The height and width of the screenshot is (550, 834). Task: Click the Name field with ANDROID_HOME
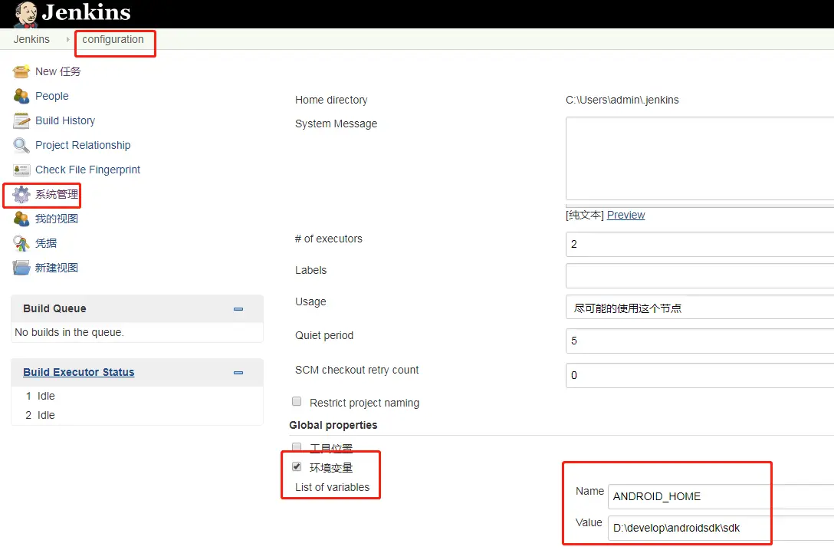pos(721,496)
